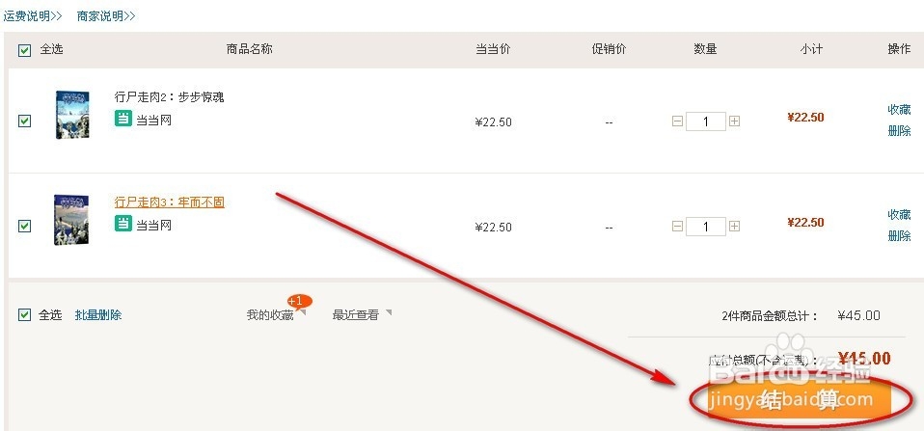Open the 运费说明>> link
The width and height of the screenshot is (924, 431).
pyautogui.click(x=33, y=15)
